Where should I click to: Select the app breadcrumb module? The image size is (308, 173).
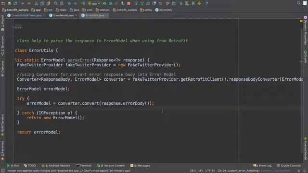pos(36,10)
